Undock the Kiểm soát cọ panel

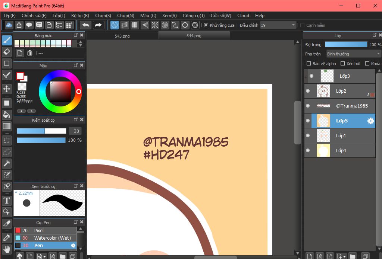coord(75,119)
